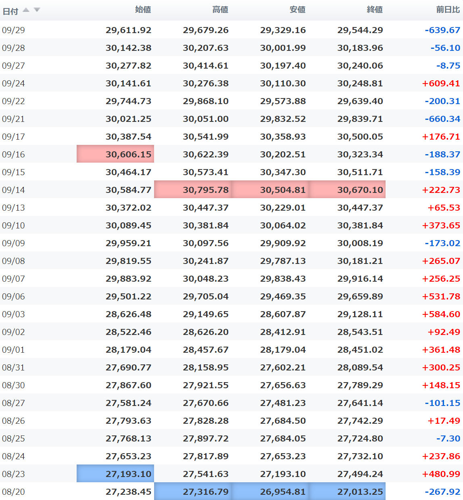This screenshot has width=463, height=500.
Task: Select the 09/14 date cell
Action: pos(13,190)
